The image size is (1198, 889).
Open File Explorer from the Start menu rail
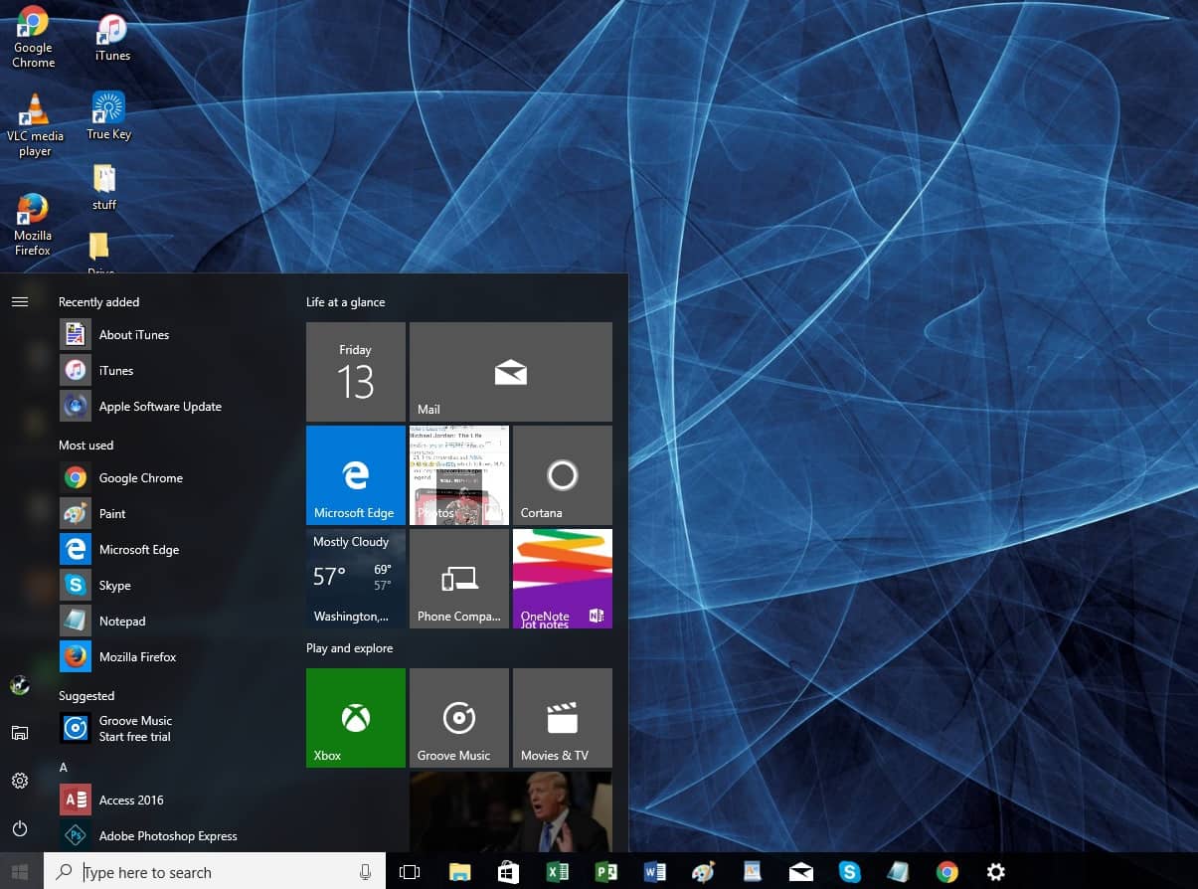[20, 733]
